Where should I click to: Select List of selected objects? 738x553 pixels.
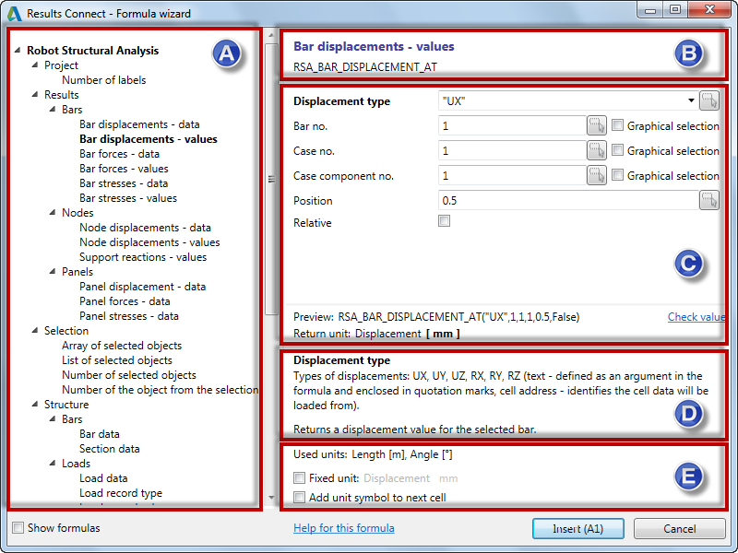117,360
